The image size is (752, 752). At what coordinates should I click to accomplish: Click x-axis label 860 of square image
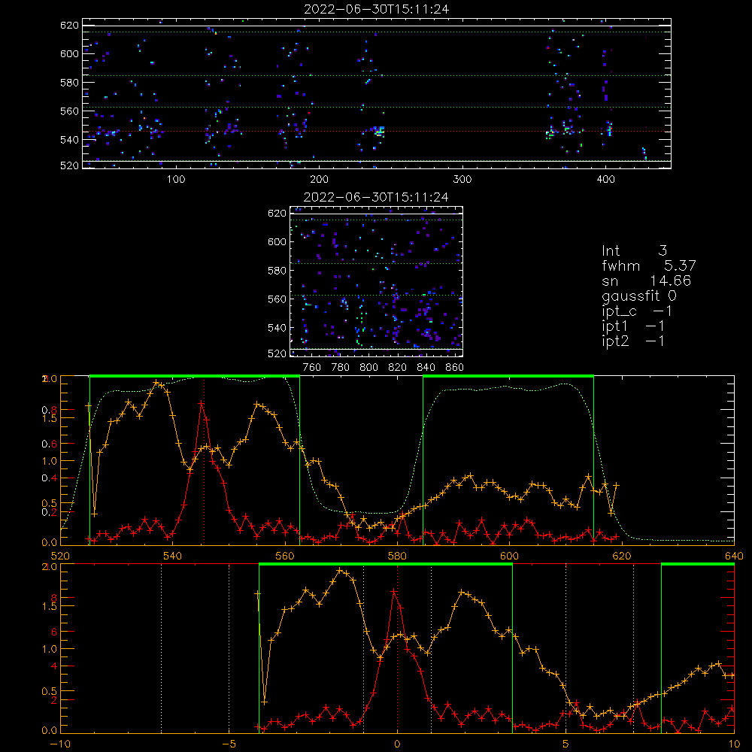(x=455, y=368)
